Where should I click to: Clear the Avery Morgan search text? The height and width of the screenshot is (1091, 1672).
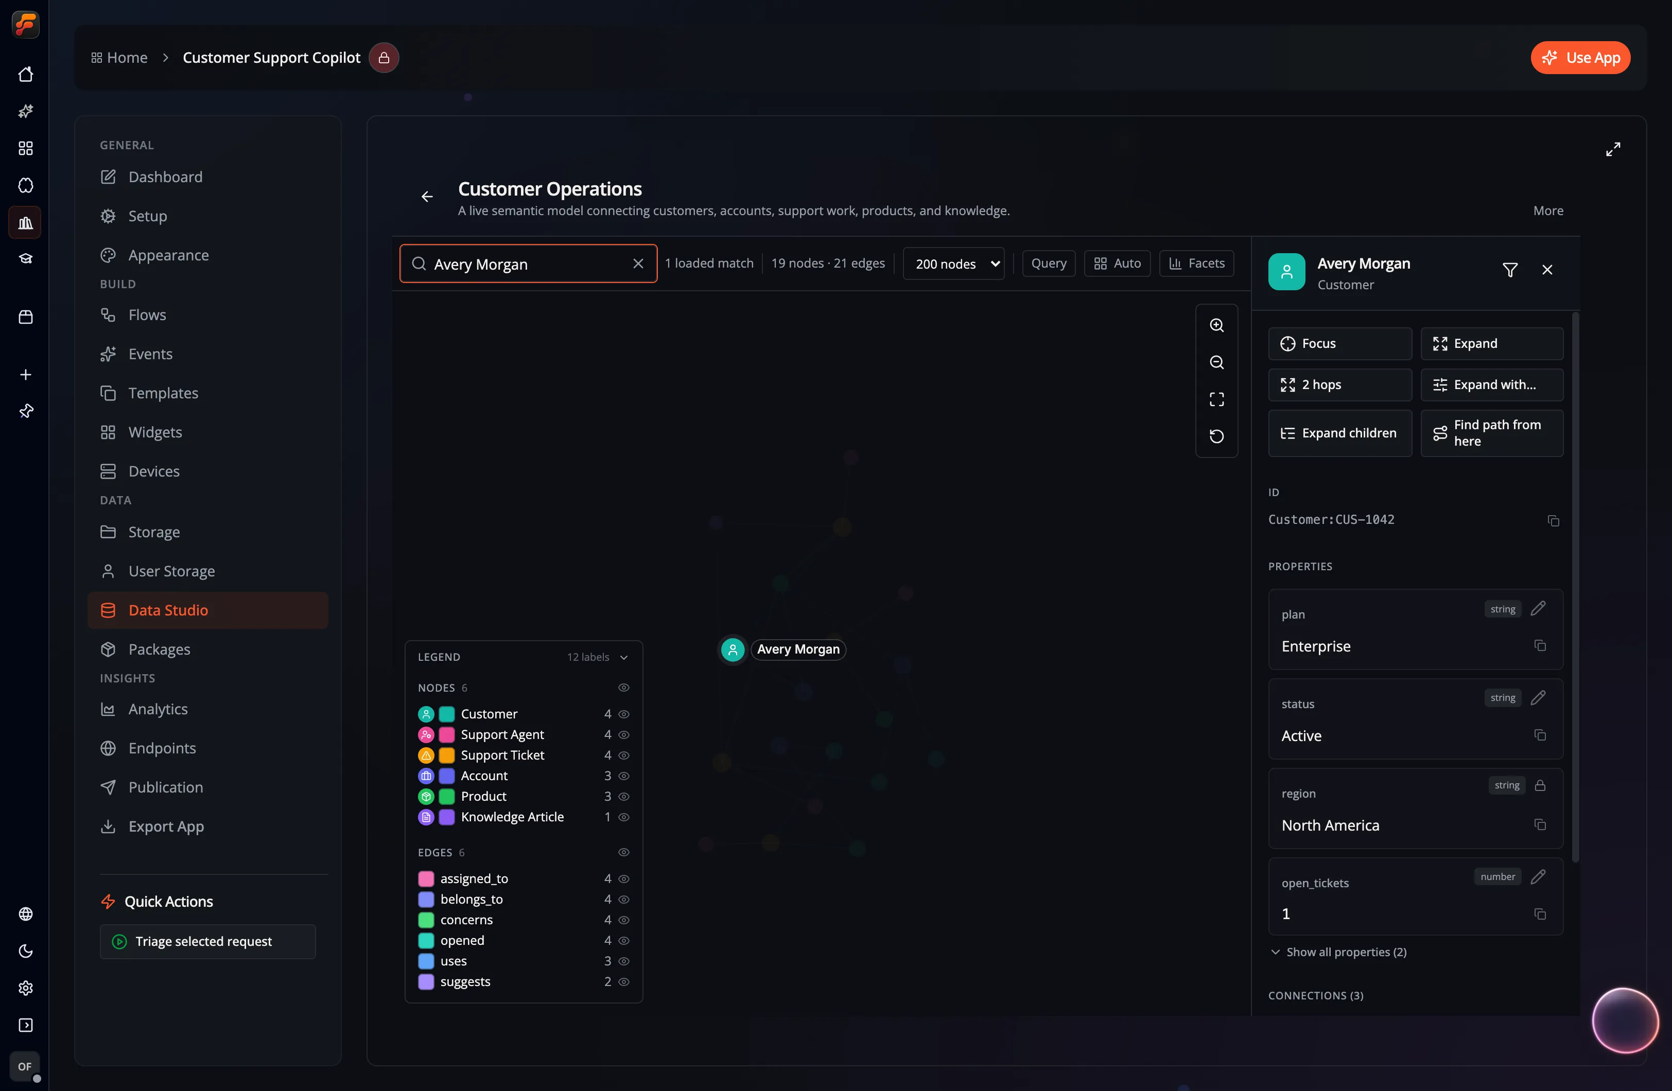638,263
